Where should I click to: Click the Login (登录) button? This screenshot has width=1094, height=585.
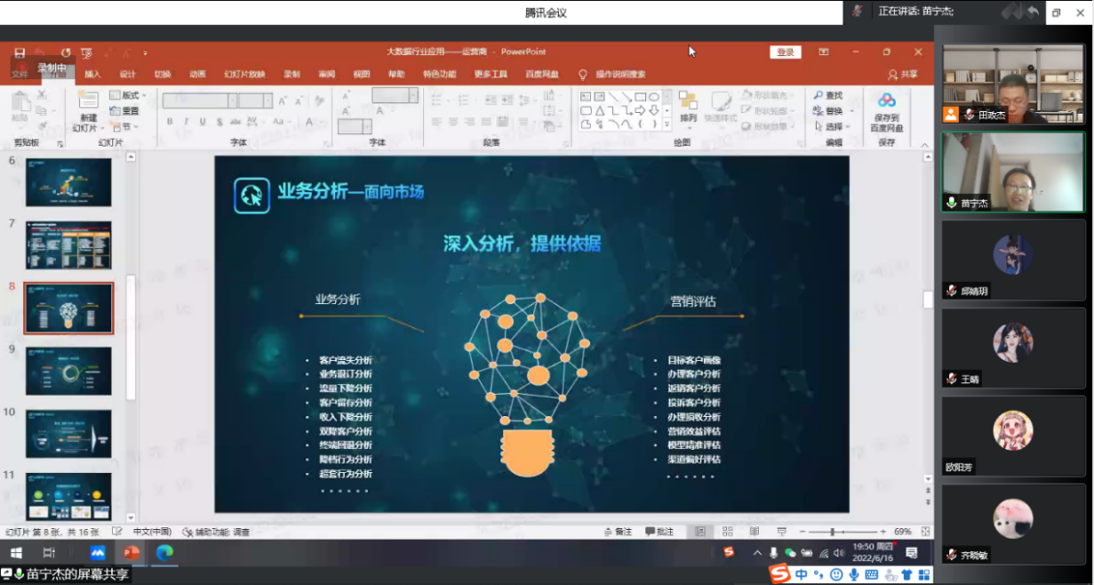coord(786,52)
